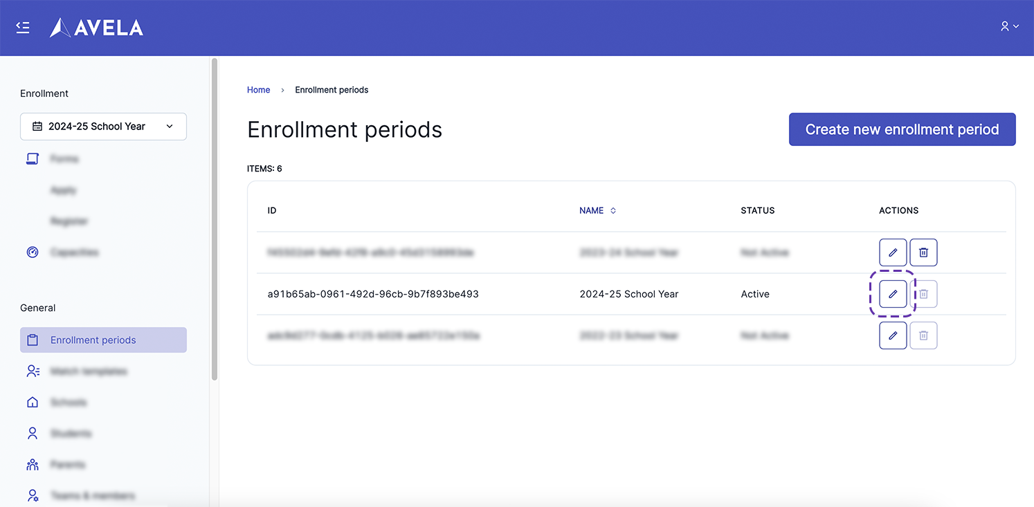Delete the first enrollment period row

click(923, 252)
